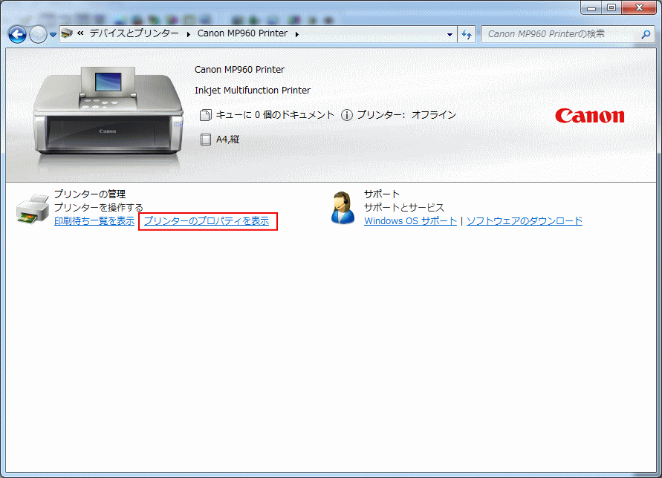Click the document queue icon
The width and height of the screenshot is (662, 478).
207,115
